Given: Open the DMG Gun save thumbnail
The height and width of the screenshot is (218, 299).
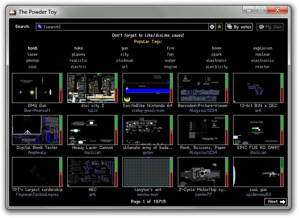Looking at the screenshot, I should click(36, 88).
